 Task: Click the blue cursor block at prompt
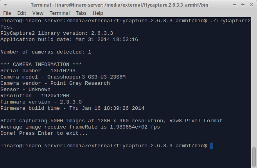point(212,146)
